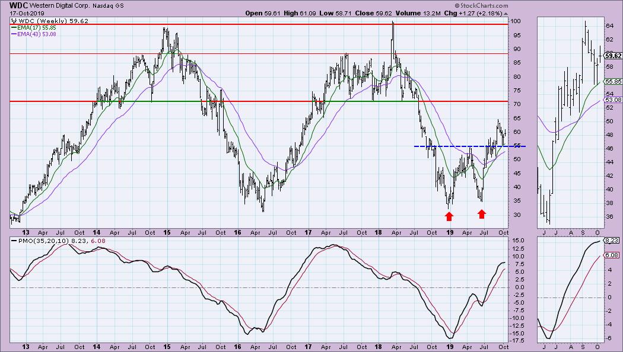The image size is (623, 352).
Task: Click the 17-Oct-2019 chart date
Action: (27, 13)
